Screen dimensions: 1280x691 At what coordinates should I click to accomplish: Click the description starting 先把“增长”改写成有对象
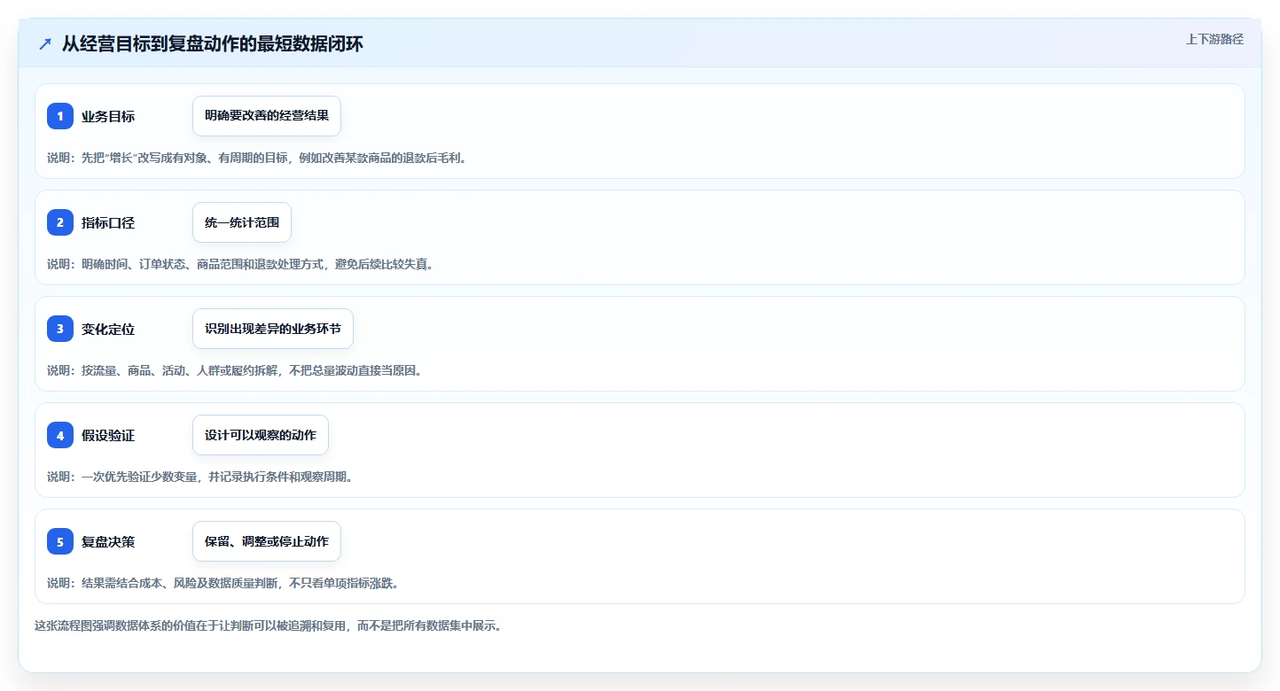pyautogui.click(x=257, y=158)
